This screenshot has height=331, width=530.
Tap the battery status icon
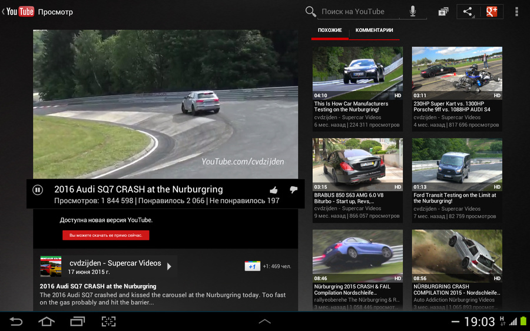click(524, 321)
